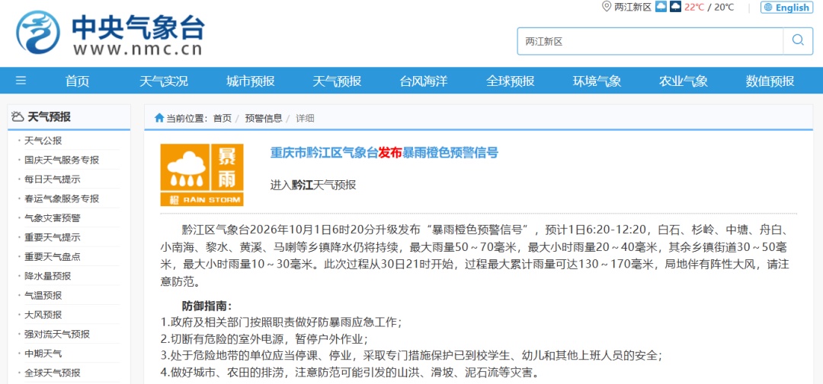Open 强对流天气预报 in the sidebar
The image size is (823, 384).
click(x=56, y=335)
